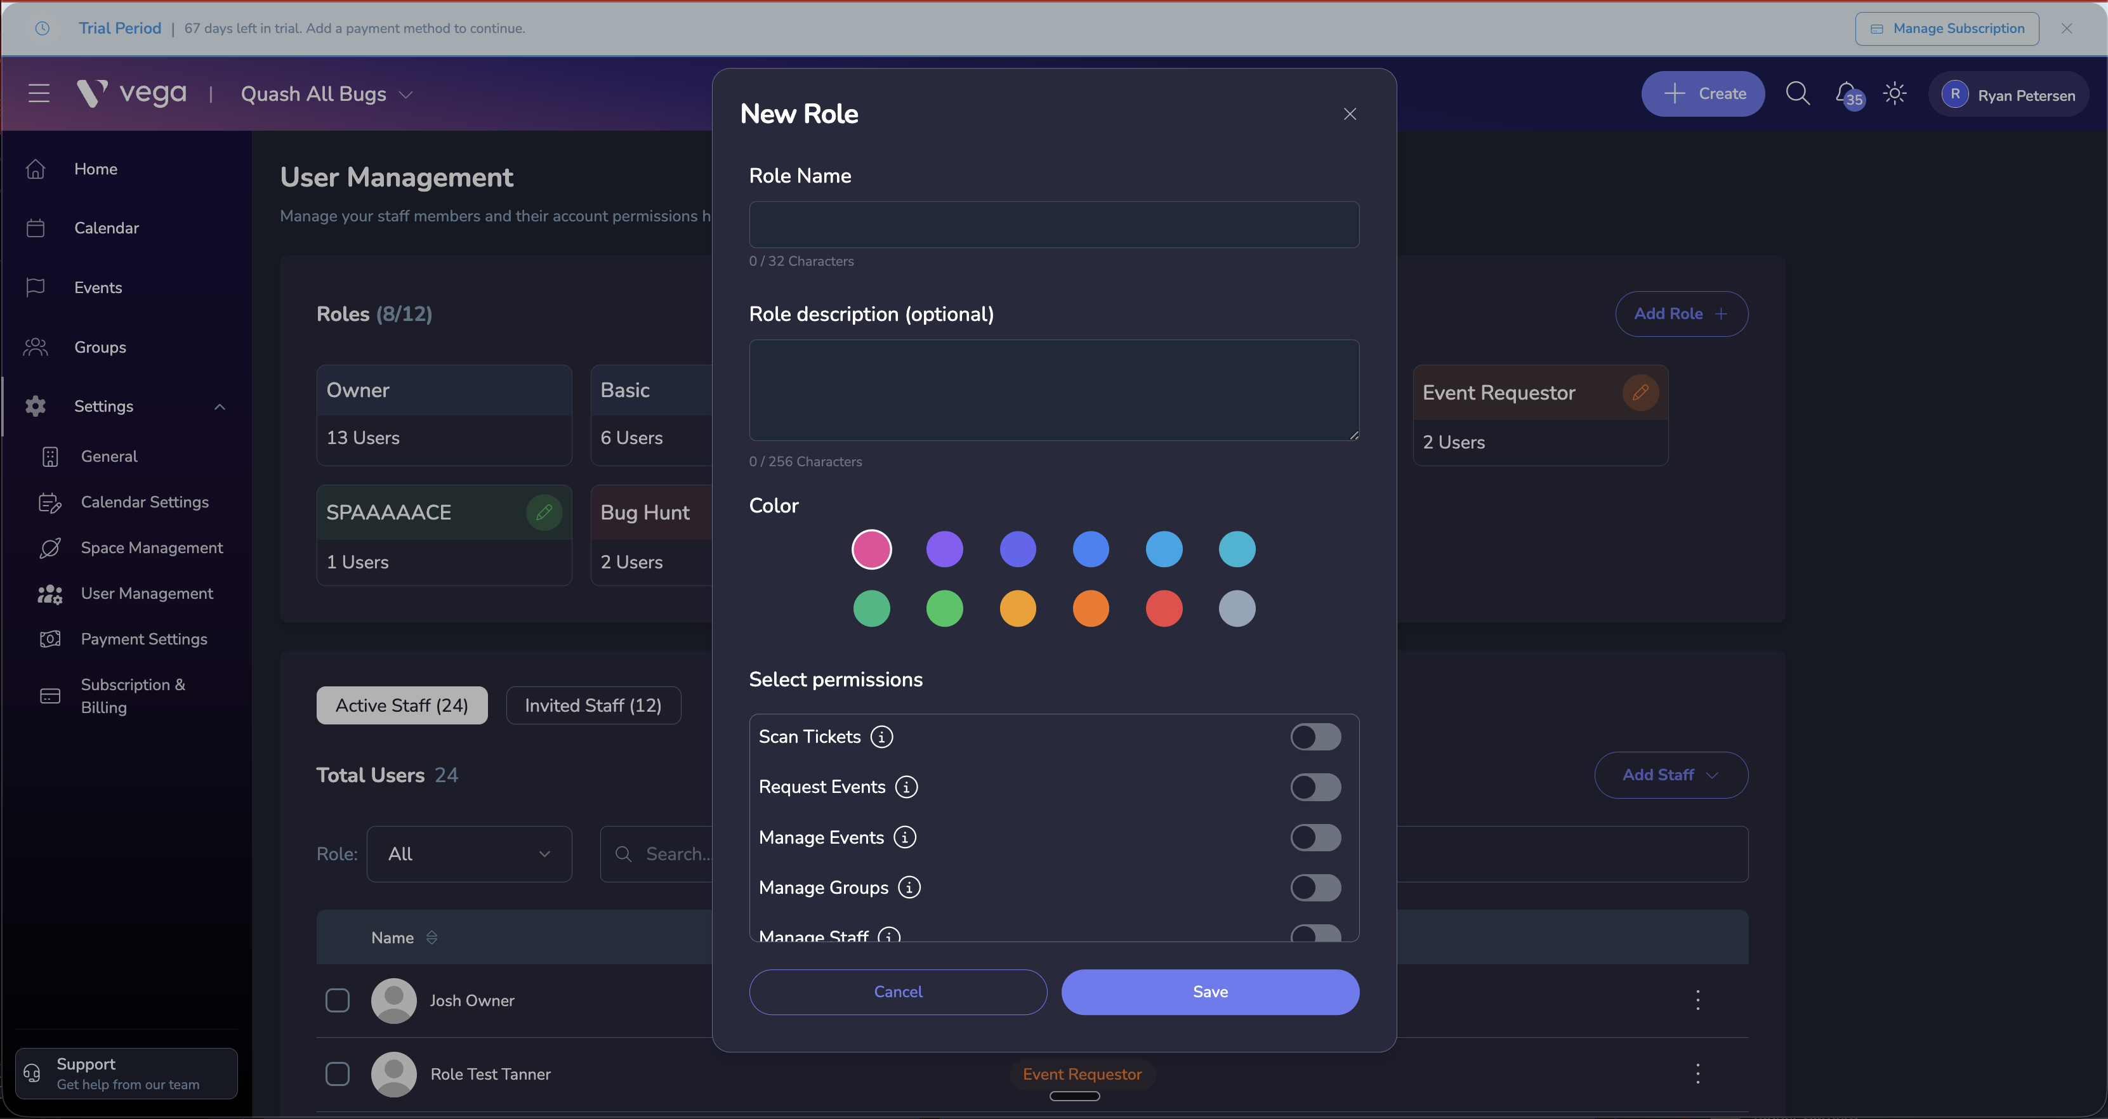
Task: Click the Manage Subscription button
Action: tap(1946, 28)
